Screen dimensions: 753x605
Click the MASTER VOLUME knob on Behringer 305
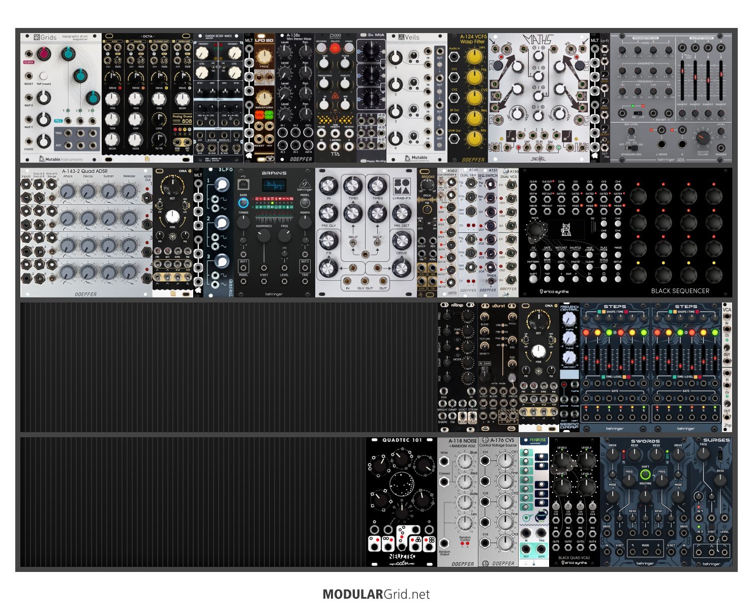[703, 137]
